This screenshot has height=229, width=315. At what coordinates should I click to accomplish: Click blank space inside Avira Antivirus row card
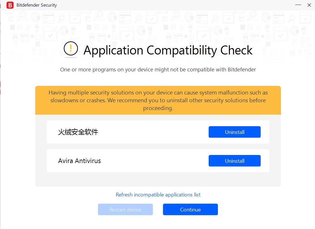(x=153, y=161)
